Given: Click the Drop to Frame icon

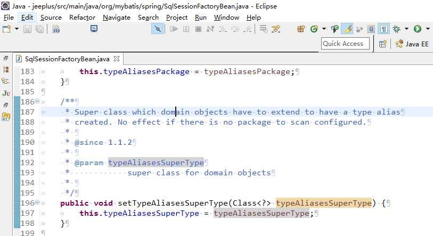Looking at the screenshot, I should [264, 29].
